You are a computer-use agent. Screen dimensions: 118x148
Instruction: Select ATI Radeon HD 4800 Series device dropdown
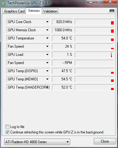coord(37,142)
